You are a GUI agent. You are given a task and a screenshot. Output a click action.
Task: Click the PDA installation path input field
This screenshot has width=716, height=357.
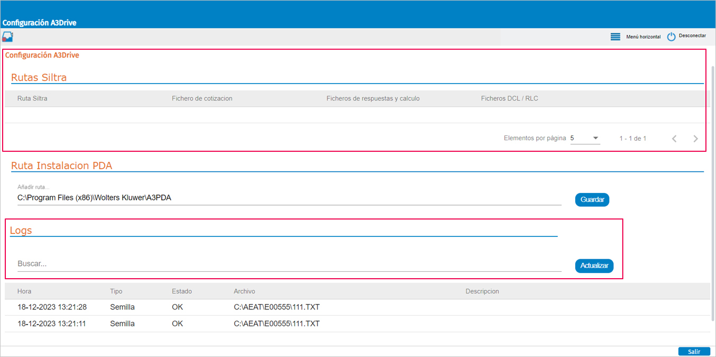pyautogui.click(x=289, y=198)
